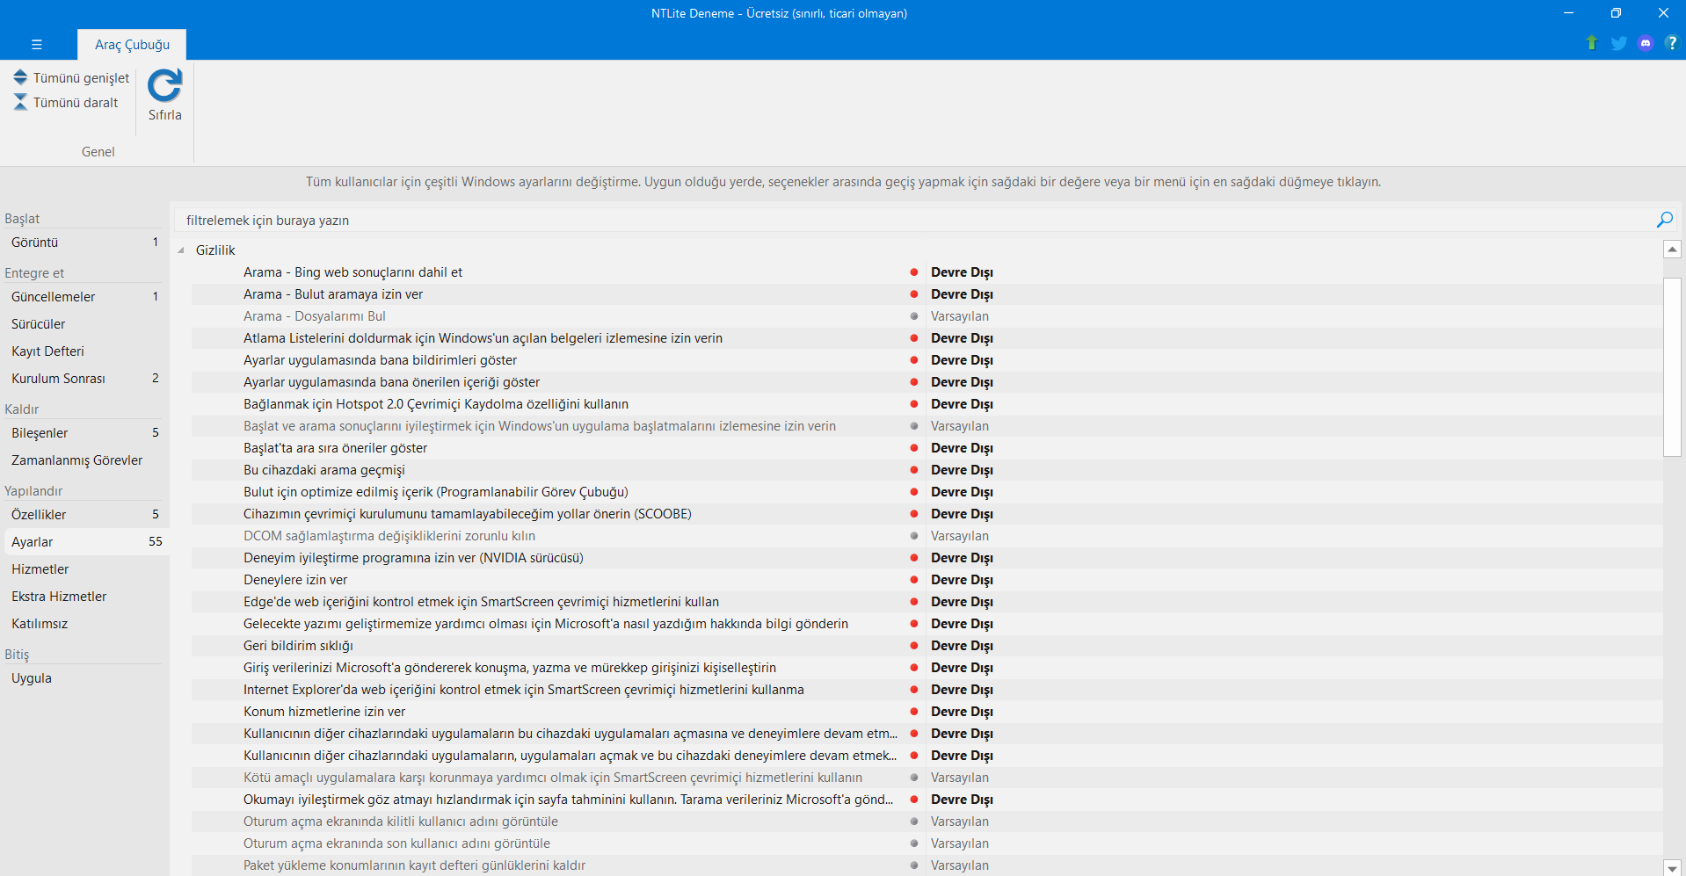1686x876 pixels.
Task: Toggle Devre Dışı value for Bing web sonuçları
Action: [x=962, y=272]
